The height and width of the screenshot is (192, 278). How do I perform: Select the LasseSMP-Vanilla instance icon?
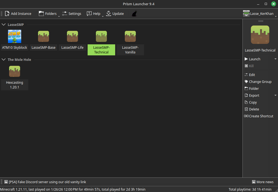[x=130, y=36]
